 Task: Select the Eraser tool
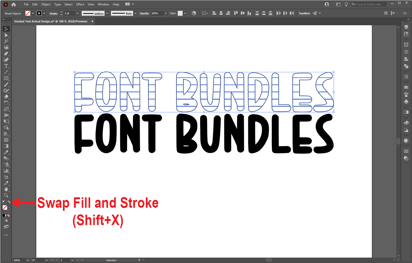click(6, 97)
